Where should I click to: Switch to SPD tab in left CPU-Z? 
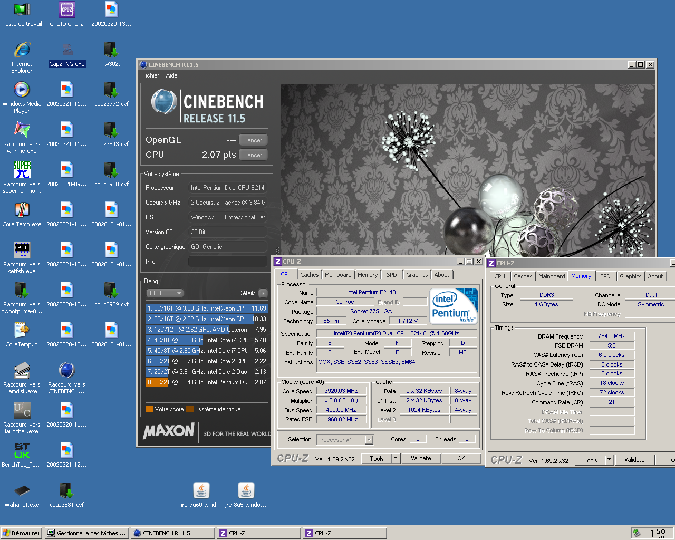click(x=392, y=275)
